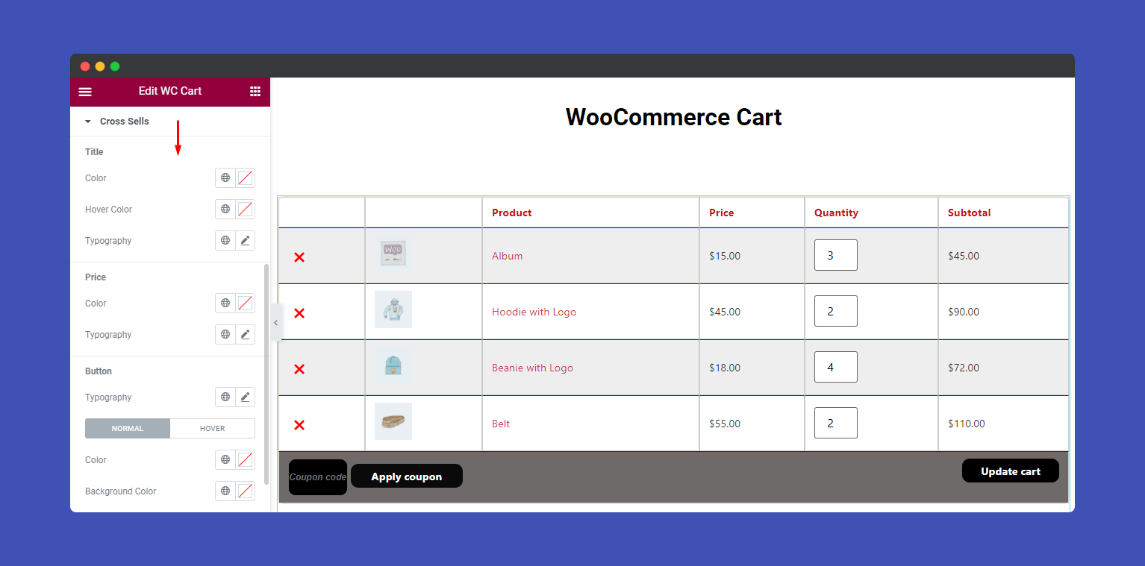Pick the Price Color swatch
Image resolution: width=1145 pixels, height=566 pixels.
click(x=245, y=304)
